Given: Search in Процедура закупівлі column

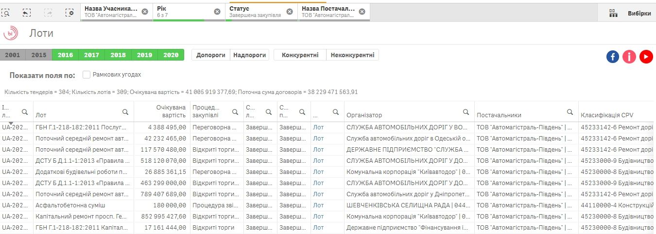Looking at the screenshot, I should (x=235, y=112).
